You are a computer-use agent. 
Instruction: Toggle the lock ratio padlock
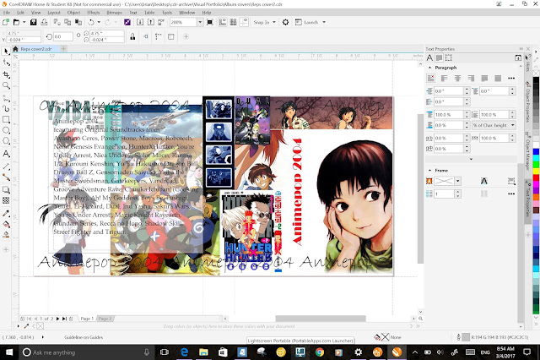click(x=132, y=36)
